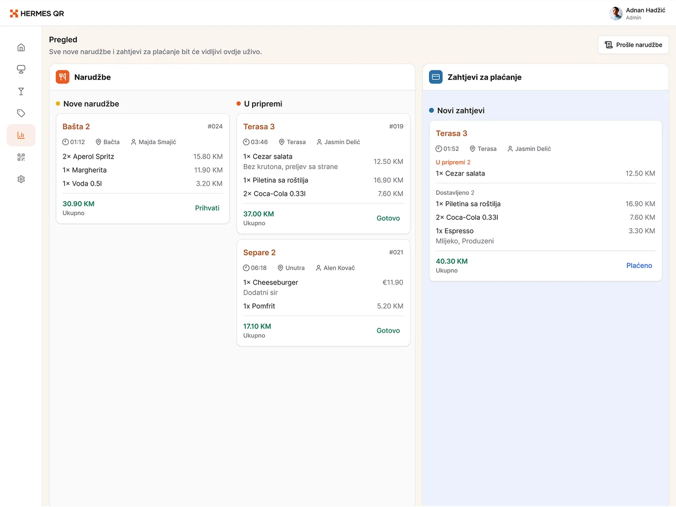Click the 30.90 KM total amount
The height and width of the screenshot is (507, 676).
78,204
